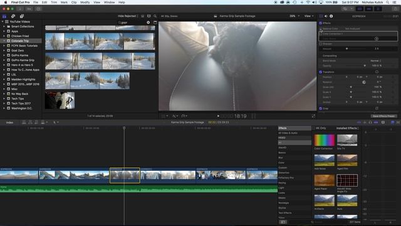Open the Trim menu
The image size is (401, 226).
coord(54,3)
